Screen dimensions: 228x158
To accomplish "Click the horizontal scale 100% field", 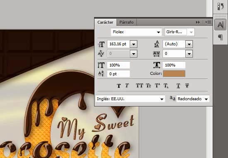I will pos(174,65).
